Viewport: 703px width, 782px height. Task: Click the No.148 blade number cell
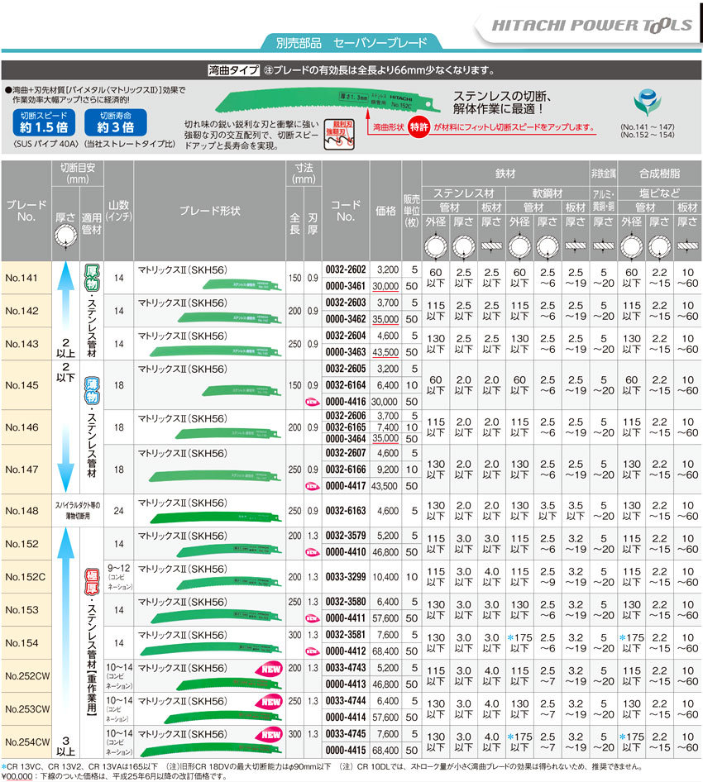tap(26, 511)
